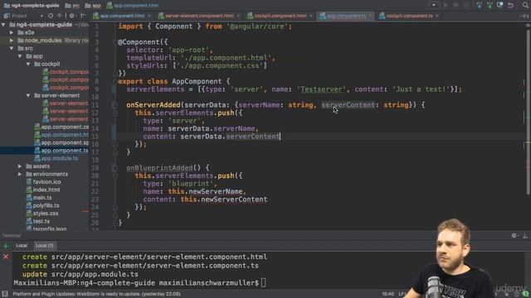
Task: Click the 15:40 caret position in status bar
Action: 387,294
